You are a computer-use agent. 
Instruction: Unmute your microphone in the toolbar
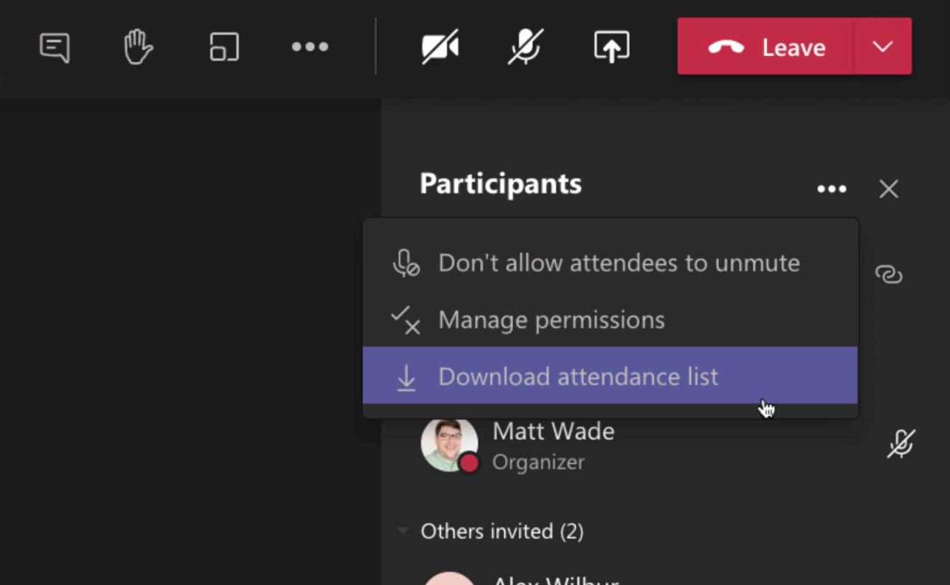coord(525,47)
